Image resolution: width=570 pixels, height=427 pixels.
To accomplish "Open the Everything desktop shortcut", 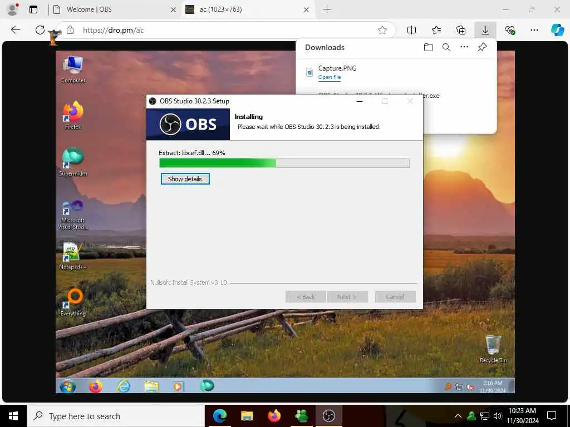I will pyautogui.click(x=73, y=302).
